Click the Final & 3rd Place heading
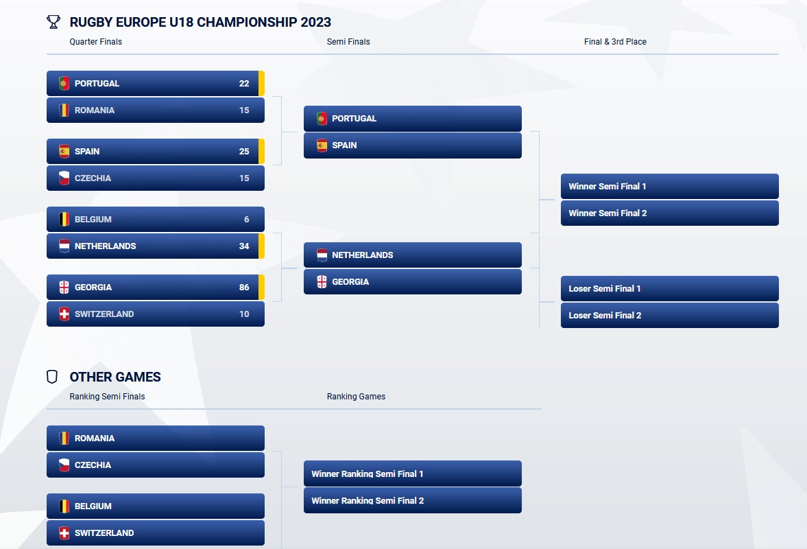The width and height of the screenshot is (807, 549). [615, 42]
